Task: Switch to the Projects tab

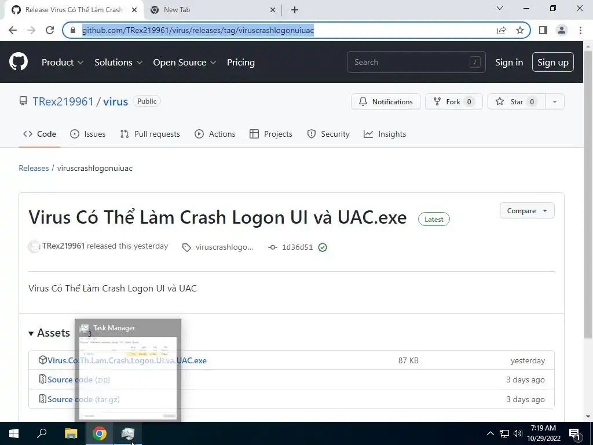Action: (x=271, y=134)
